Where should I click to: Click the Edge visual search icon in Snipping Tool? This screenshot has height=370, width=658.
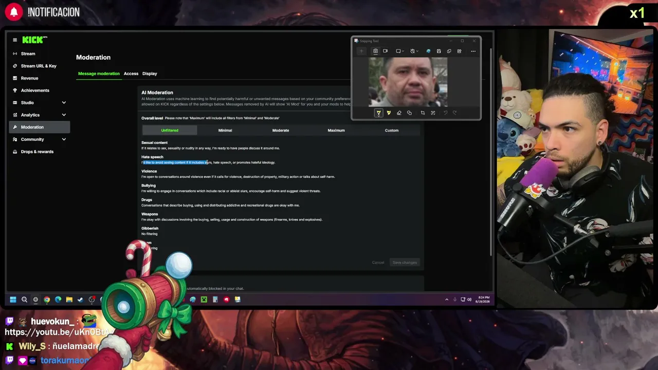[428, 51]
